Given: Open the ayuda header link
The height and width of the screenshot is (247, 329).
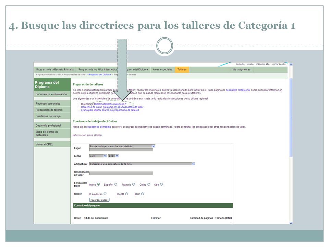Looking at the screenshot, I should (250, 64).
